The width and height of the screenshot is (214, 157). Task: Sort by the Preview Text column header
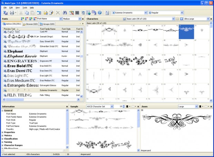coord(21,29)
